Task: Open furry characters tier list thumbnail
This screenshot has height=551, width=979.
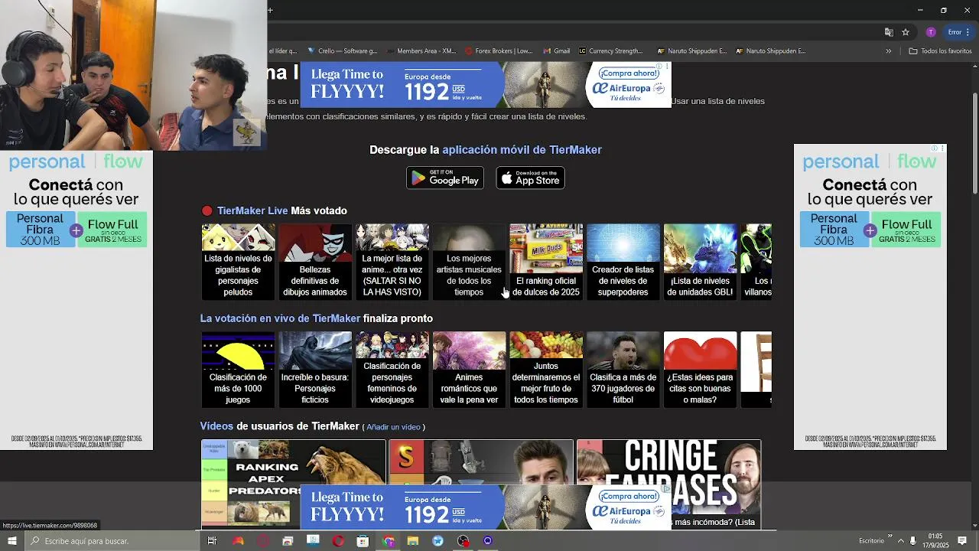Action: click(238, 261)
